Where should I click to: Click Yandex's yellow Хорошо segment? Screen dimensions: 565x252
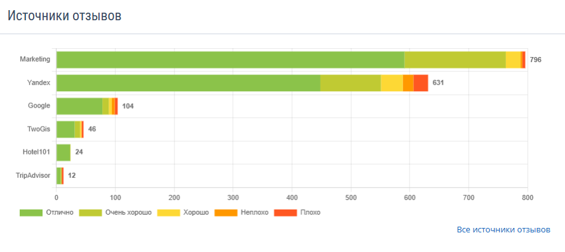click(x=392, y=83)
